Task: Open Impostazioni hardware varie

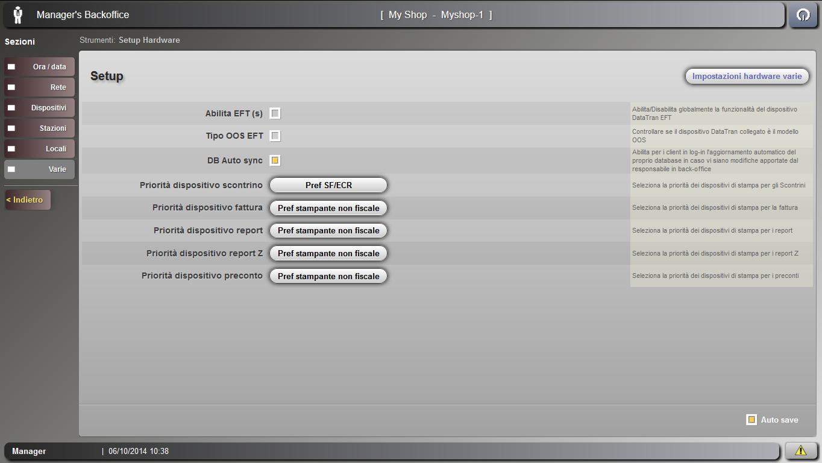Action: coord(747,76)
